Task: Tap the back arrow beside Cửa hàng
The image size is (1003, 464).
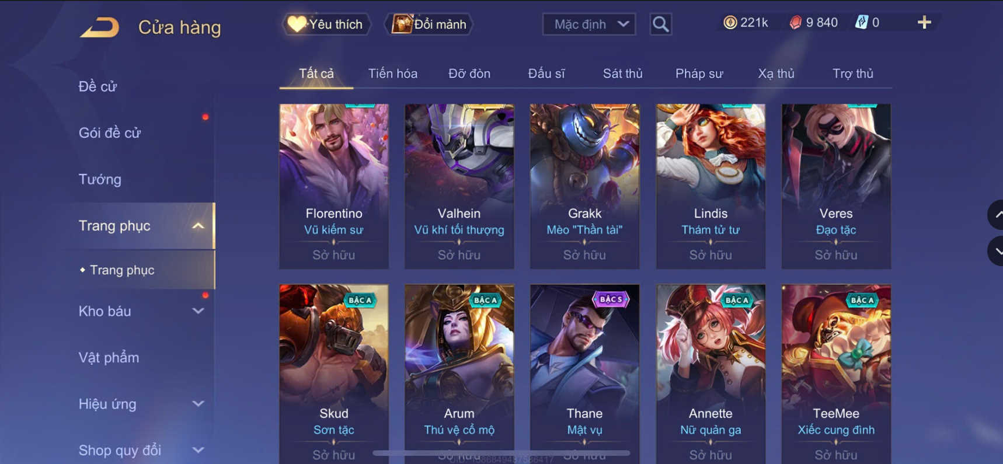Action: (x=99, y=27)
